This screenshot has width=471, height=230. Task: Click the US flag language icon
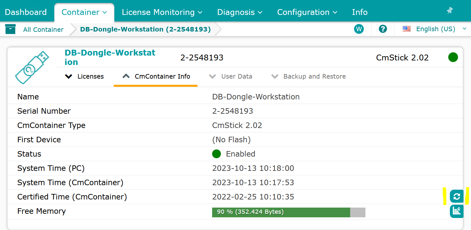pos(407,29)
